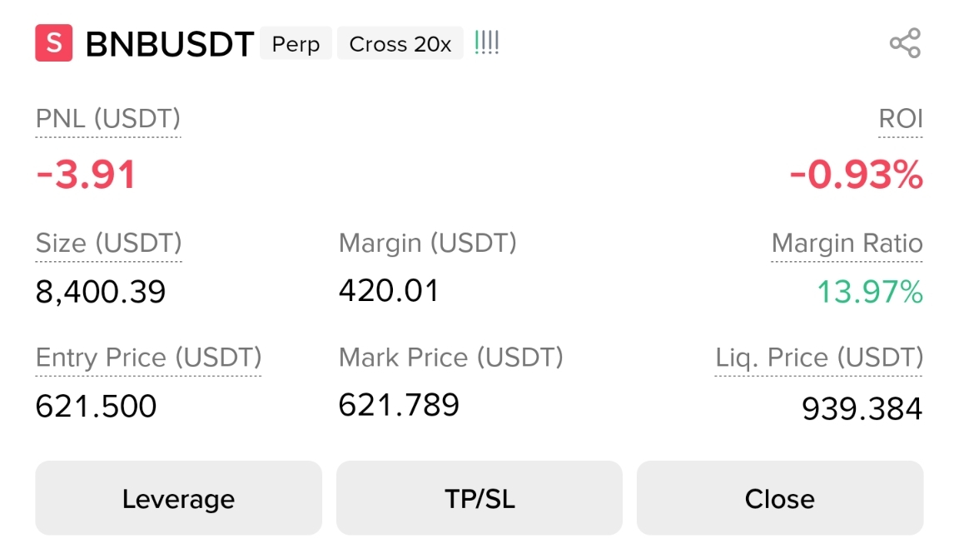The height and width of the screenshot is (538, 959).
Task: Select the 13.97% margin ratio value
Action: 869,292
